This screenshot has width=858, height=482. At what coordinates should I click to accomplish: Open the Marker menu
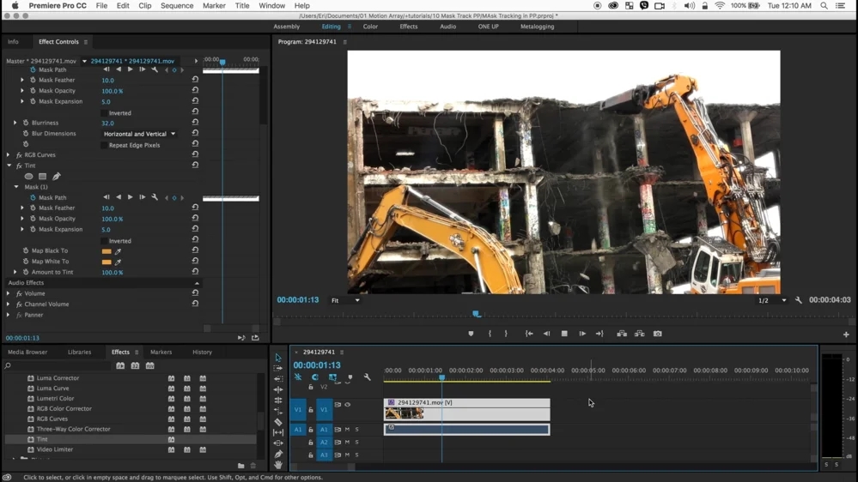214,5
